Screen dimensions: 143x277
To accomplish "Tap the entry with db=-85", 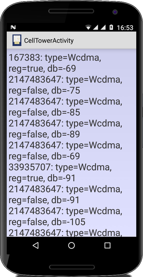I will pyautogui.click(x=66, y=107).
